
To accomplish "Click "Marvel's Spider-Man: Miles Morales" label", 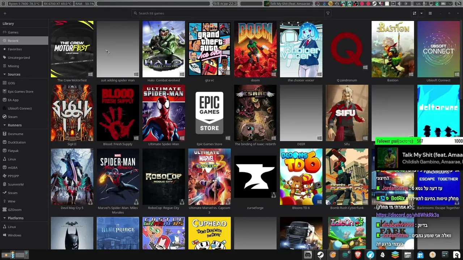I will point(118,210).
